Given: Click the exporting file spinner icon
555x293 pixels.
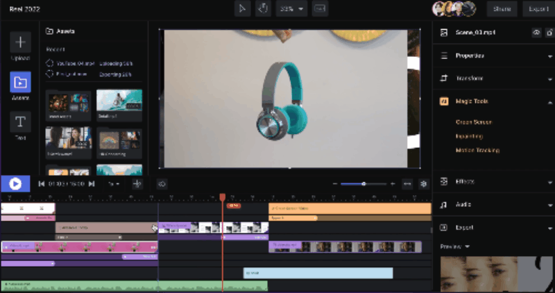Looking at the screenshot, I should [49, 74].
